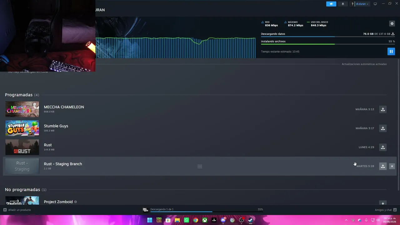The image size is (400, 225).
Task: Start the 144.8 MB Rust update download
Action: click(383, 147)
